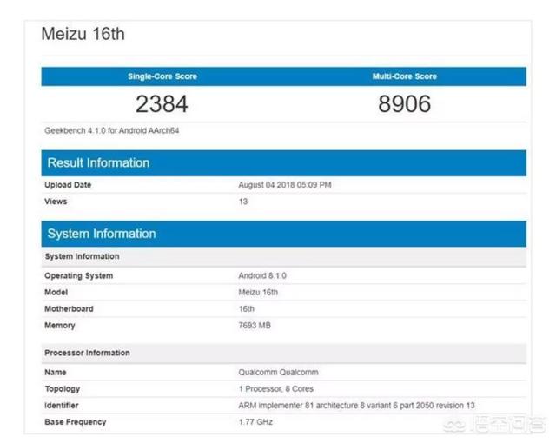Select the Android 8.1.0 value
The height and width of the screenshot is (443, 556).
pos(262,275)
